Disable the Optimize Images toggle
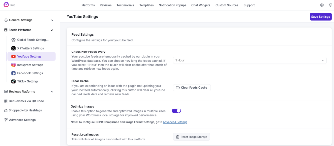Screen dimensions: 334x146 [176, 111]
